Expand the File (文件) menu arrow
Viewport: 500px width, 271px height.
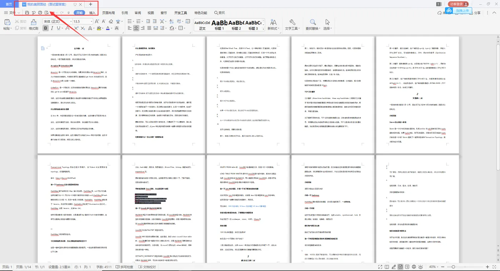19,13
